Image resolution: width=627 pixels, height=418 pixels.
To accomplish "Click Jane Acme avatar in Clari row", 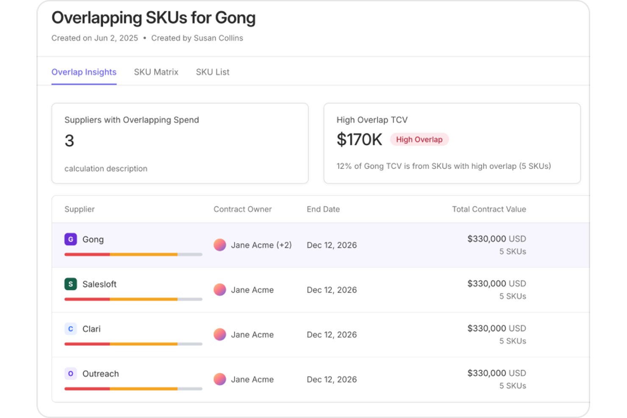I will pos(219,335).
